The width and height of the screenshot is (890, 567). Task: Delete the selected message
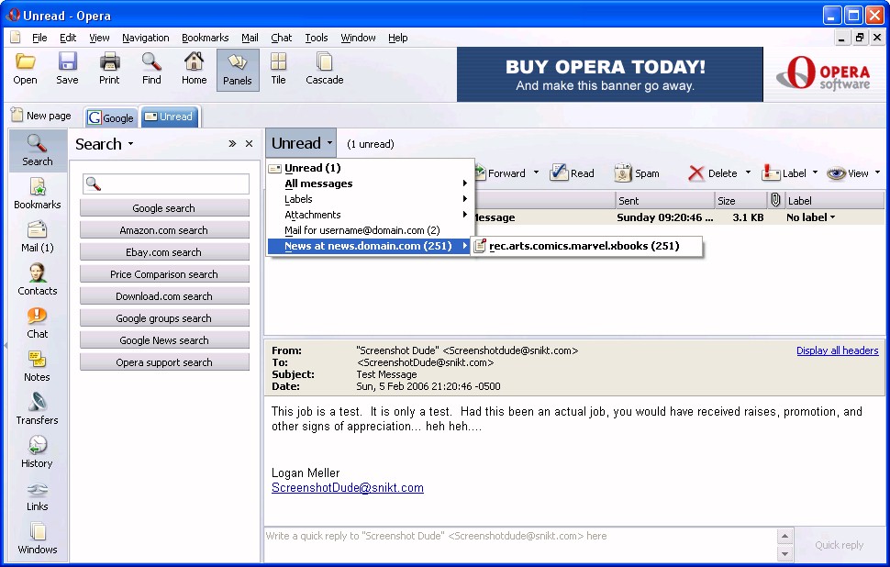[x=713, y=173]
